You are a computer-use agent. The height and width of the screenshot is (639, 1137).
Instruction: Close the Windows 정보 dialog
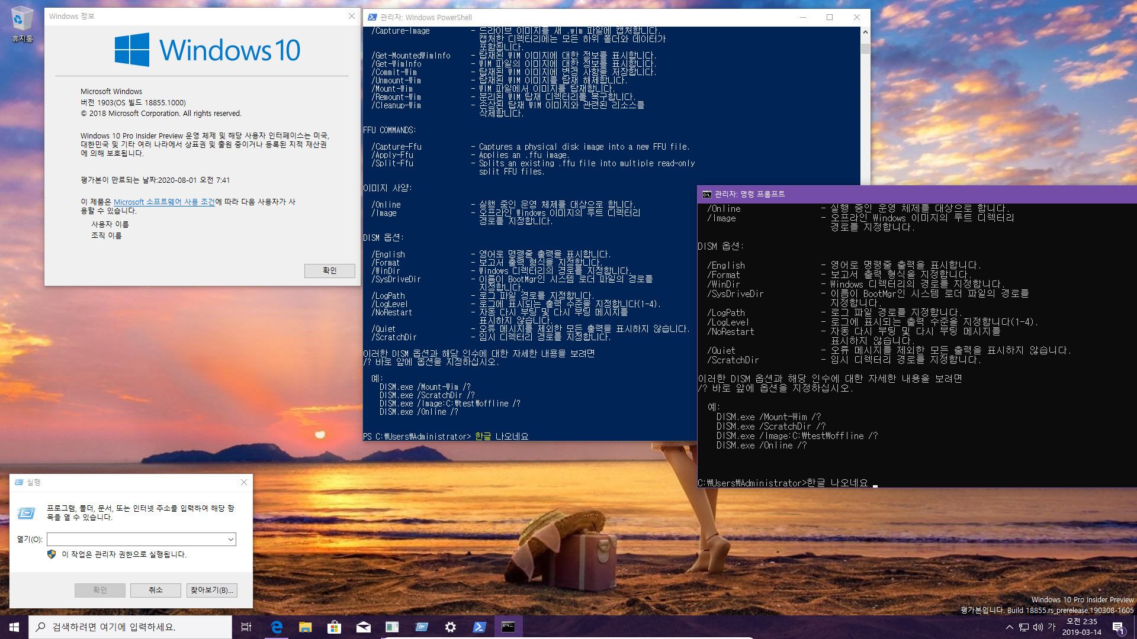(x=352, y=16)
